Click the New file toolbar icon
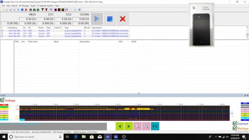The width and height of the screenshot is (249, 140). [3, 10]
